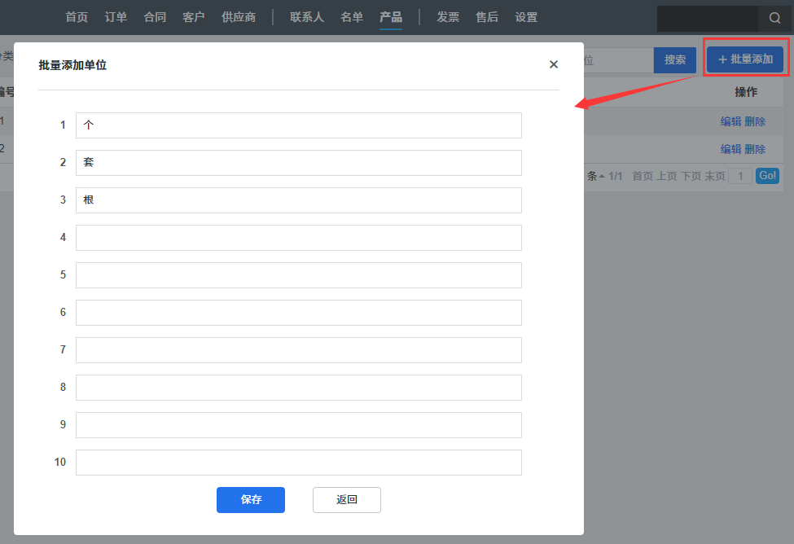The image size is (794, 544).
Task: Select the 发票 navigation item
Action: tap(448, 17)
